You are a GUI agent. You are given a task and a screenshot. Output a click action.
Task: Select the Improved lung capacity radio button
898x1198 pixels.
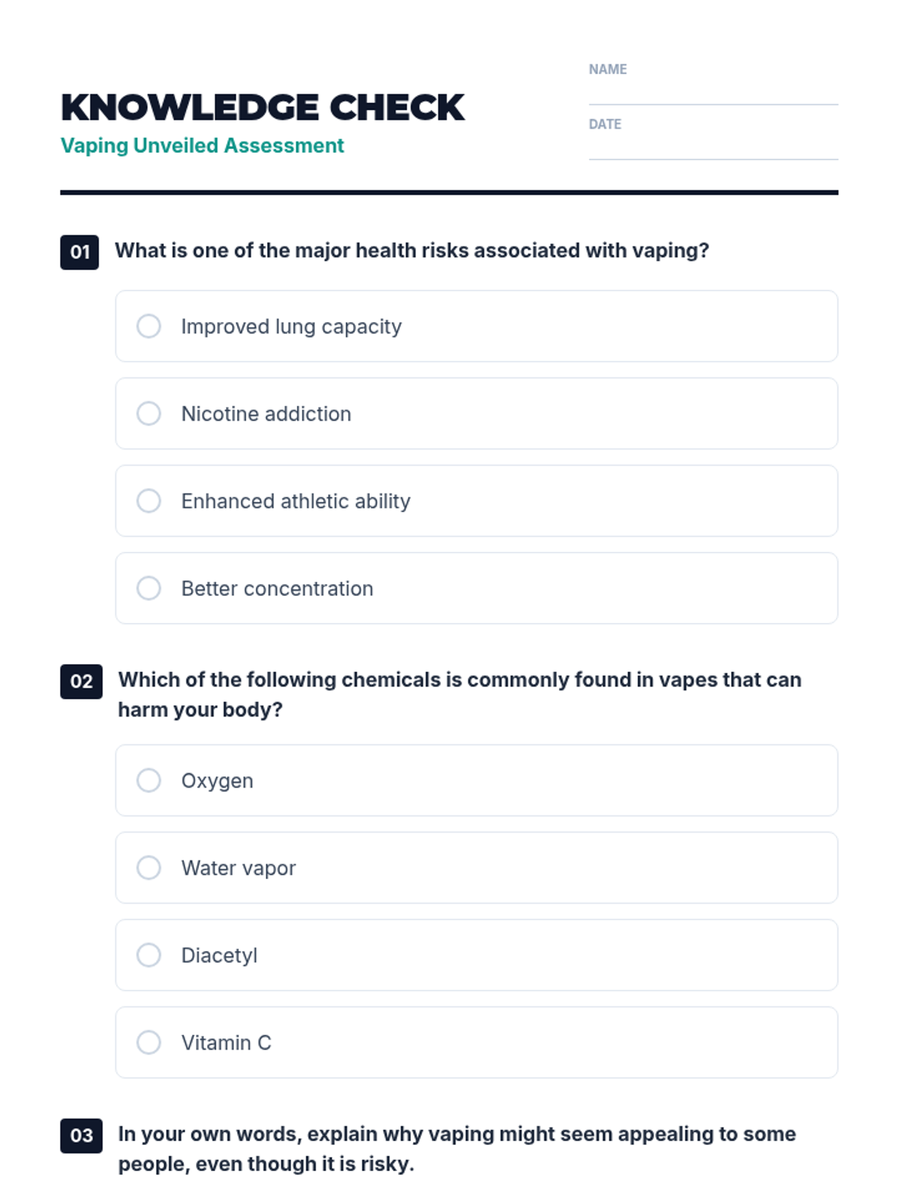tap(149, 326)
